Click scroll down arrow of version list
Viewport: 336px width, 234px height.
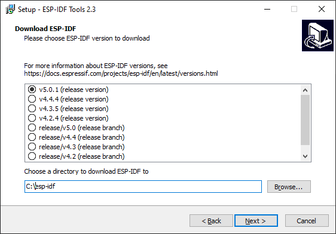click(x=305, y=156)
